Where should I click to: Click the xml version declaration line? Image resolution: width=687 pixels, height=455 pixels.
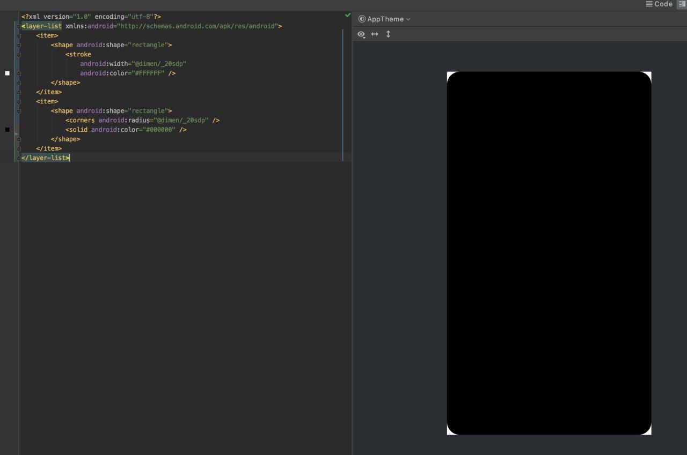91,17
